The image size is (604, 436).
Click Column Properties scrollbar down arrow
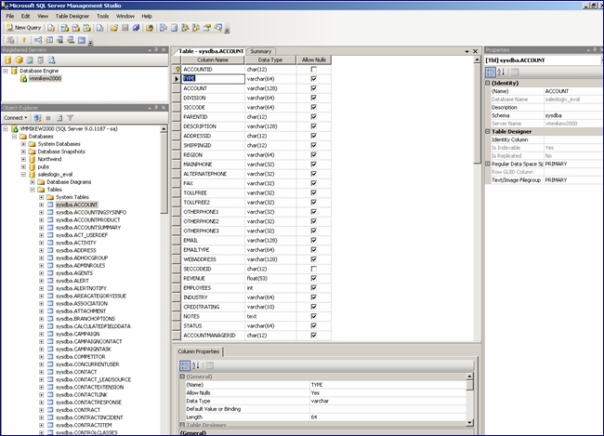coord(469,422)
